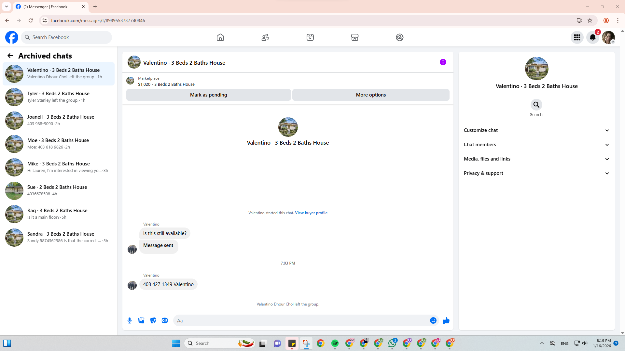This screenshot has height=351, width=625.
Task: Open the GIF picker icon
Action: (x=165, y=320)
